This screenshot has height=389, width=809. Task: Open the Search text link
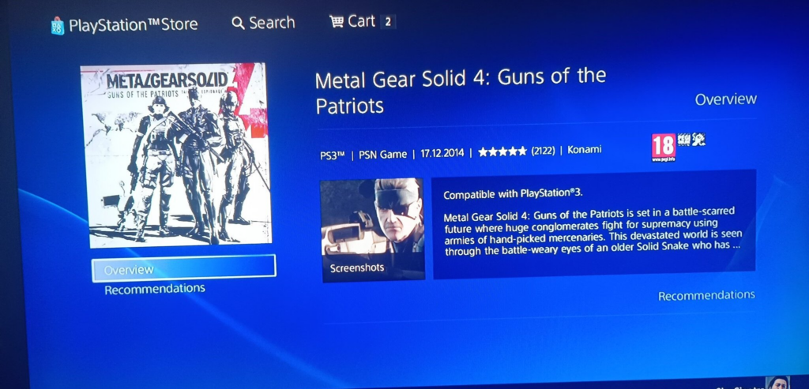(x=272, y=23)
